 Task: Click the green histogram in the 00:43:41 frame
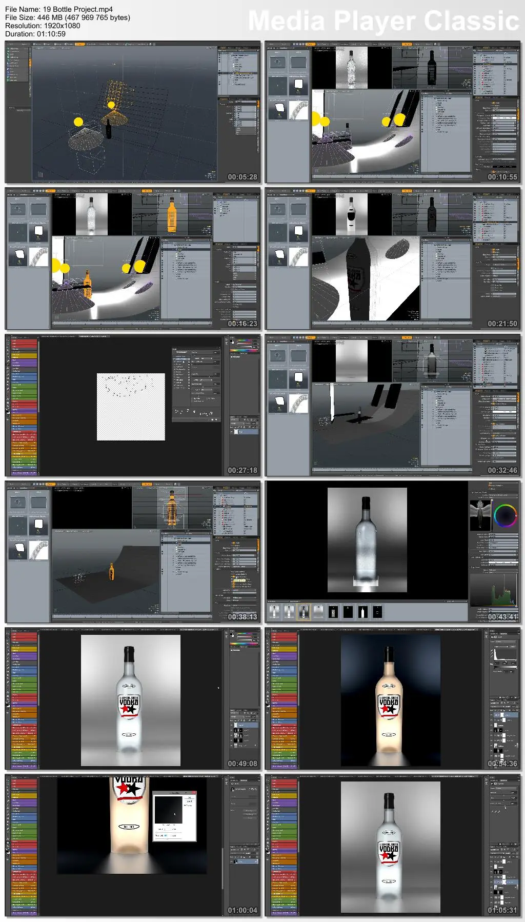point(494,590)
